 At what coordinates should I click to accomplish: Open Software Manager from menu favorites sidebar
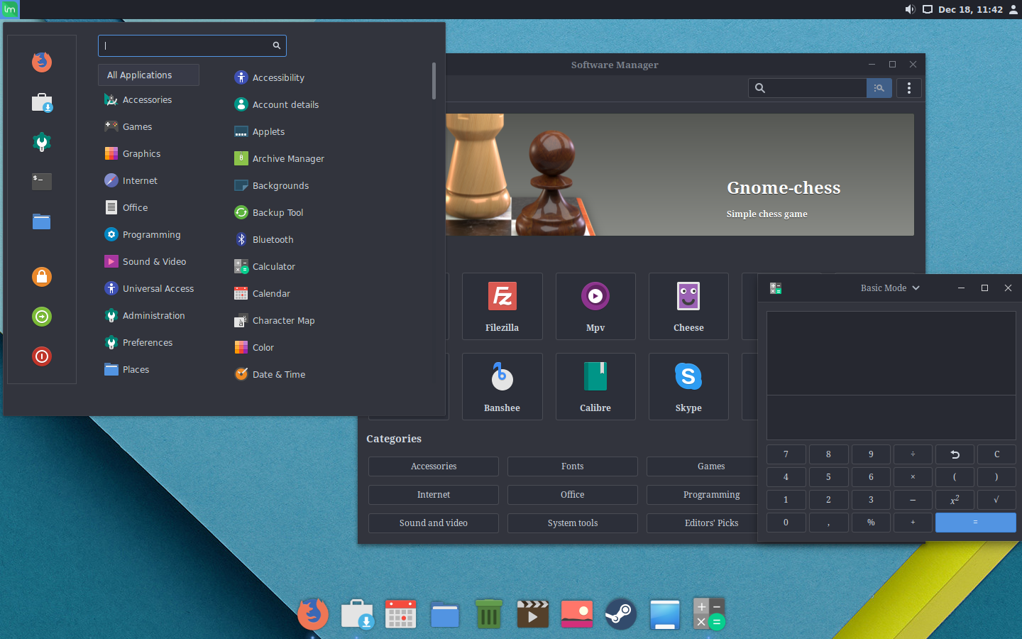[42, 102]
